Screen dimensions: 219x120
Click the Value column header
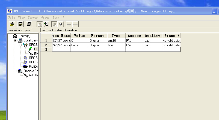point(80,36)
